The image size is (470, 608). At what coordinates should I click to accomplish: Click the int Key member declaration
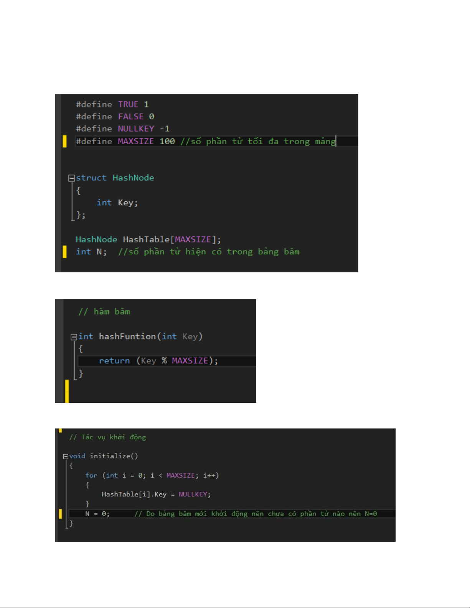(117, 203)
